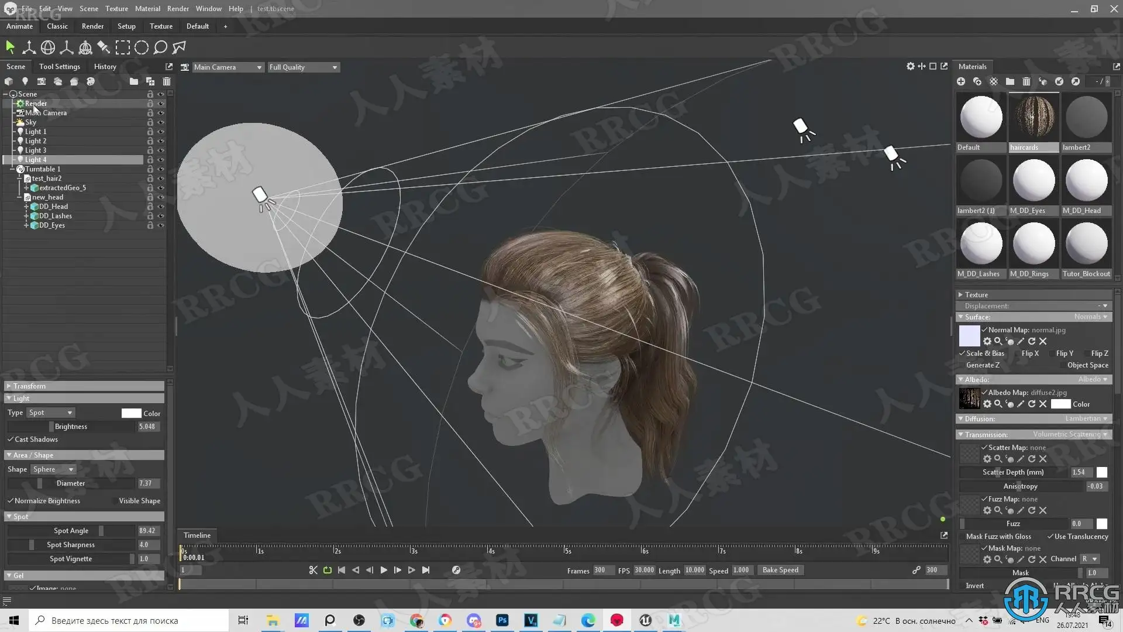Open the light Type Spot dropdown
The image size is (1123, 632).
click(51, 413)
